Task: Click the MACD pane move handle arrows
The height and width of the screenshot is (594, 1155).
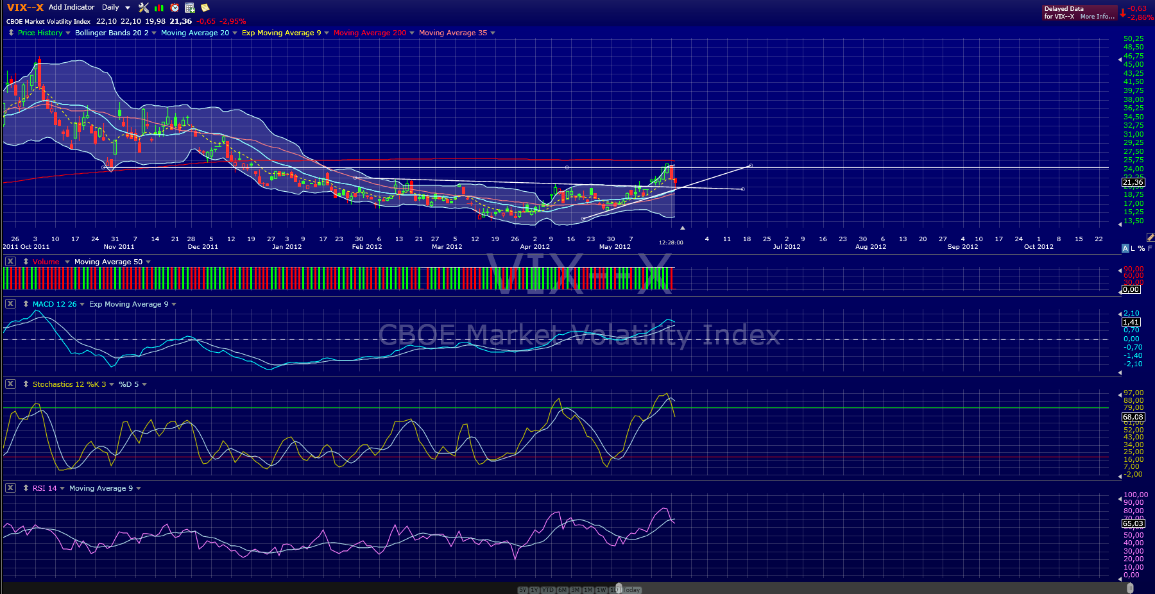Action: (26, 304)
